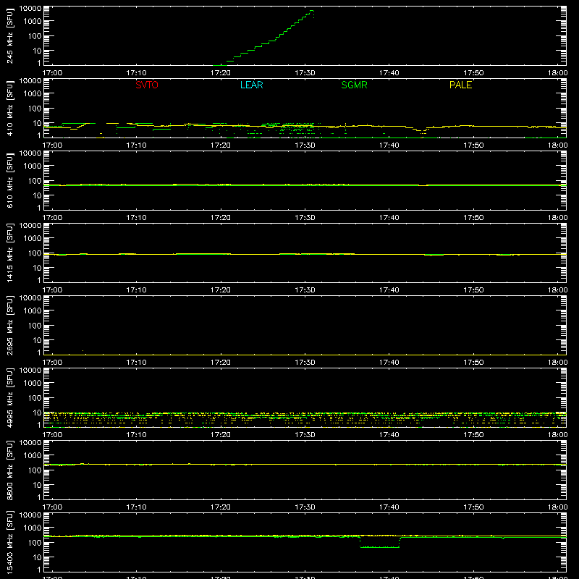Click the 10 y-axis label on 1415 MHz panel

[37, 268]
